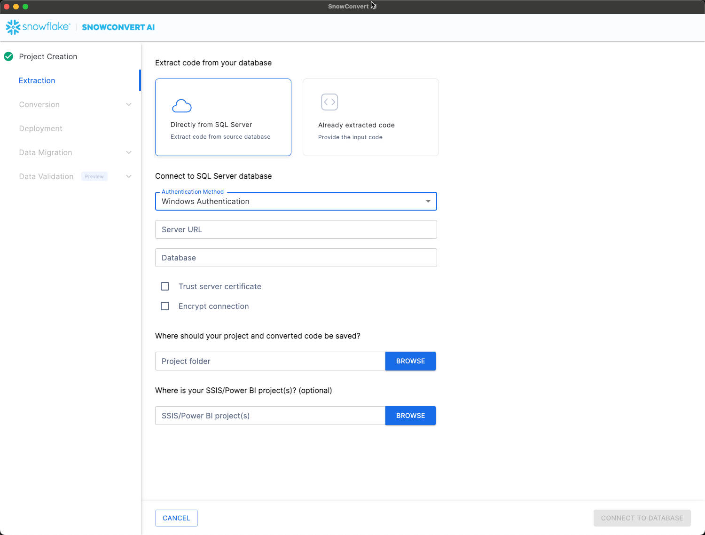The height and width of the screenshot is (535, 705).
Task: Expand the Conversion section chevron
Action: point(129,104)
